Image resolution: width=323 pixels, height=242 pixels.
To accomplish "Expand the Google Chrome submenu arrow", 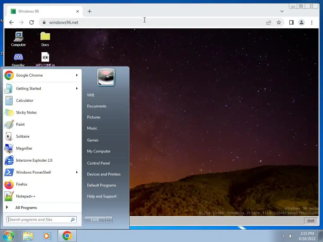I will click(77, 75).
